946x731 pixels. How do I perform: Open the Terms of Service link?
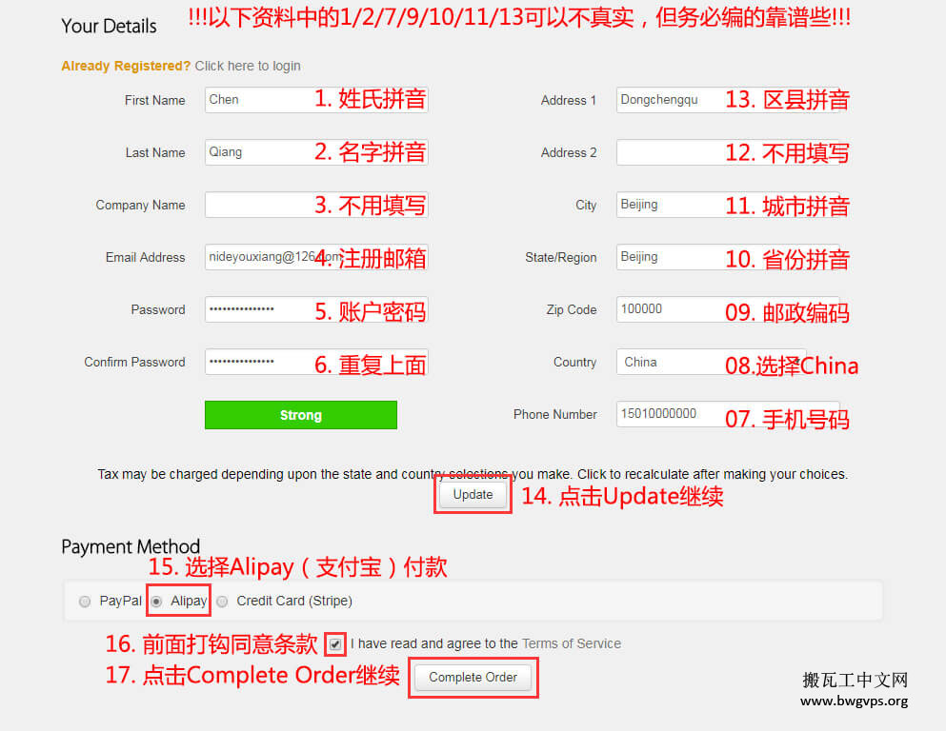pos(571,643)
